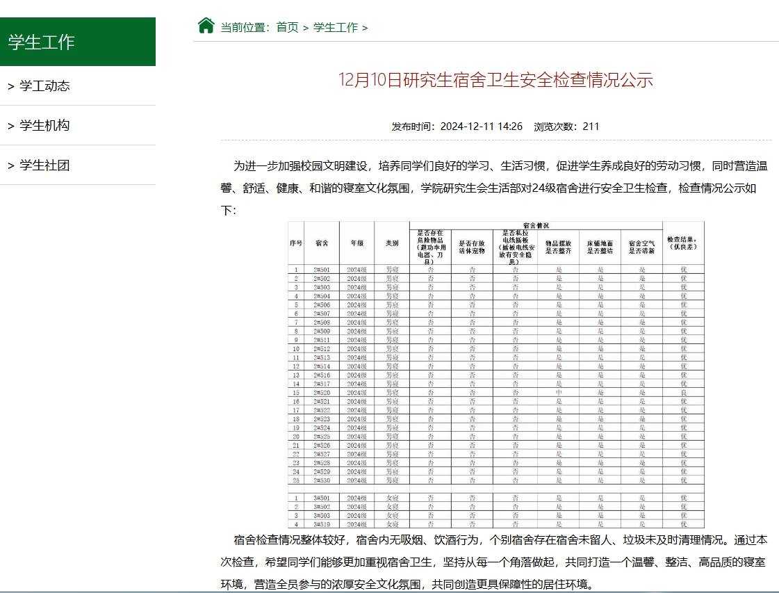Click the arrow before 学生社团

click(11, 165)
